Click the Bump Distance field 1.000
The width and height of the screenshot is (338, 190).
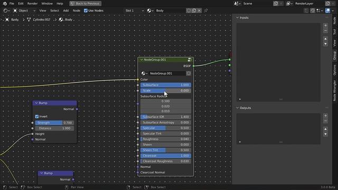[54, 128]
